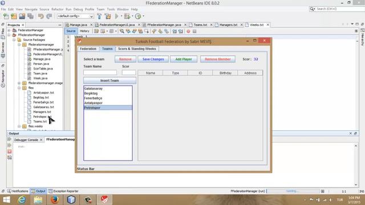The height and width of the screenshot is (205, 365).
Task: Click the Open Project toolbar icon
Action: tap(22, 17)
